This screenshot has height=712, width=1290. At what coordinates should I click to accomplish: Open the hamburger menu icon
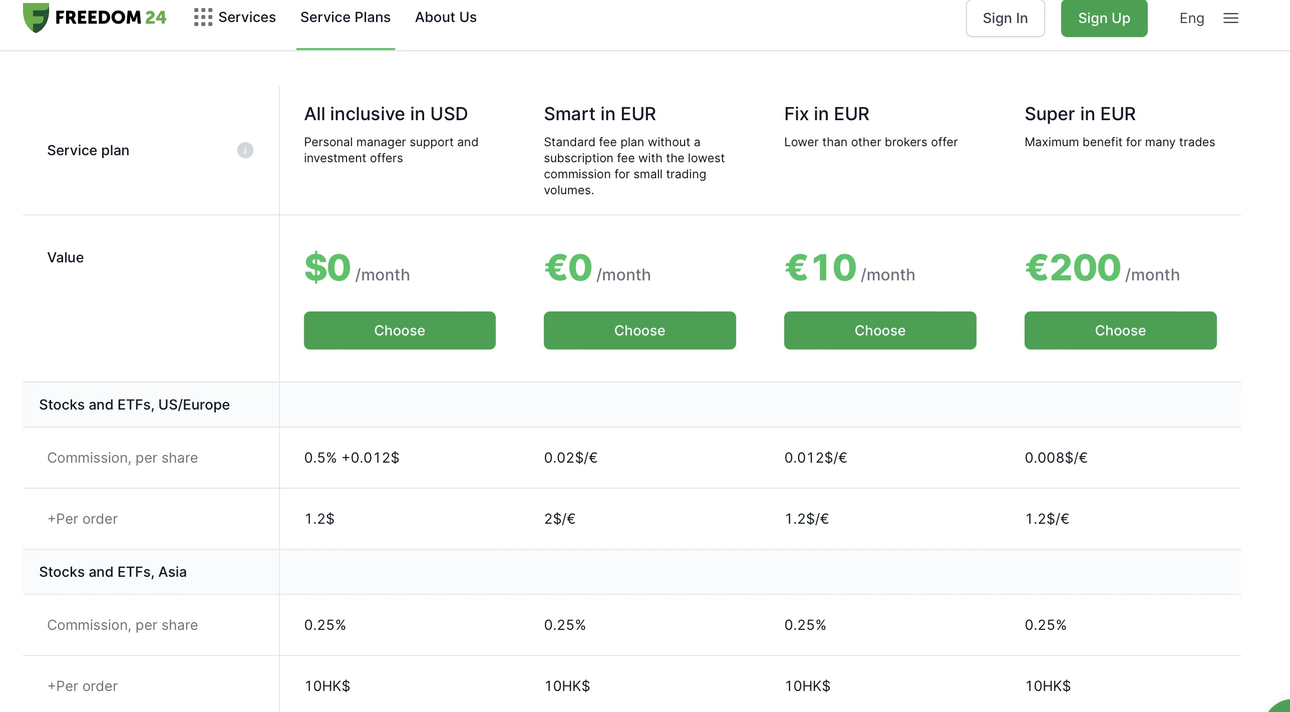tap(1230, 18)
